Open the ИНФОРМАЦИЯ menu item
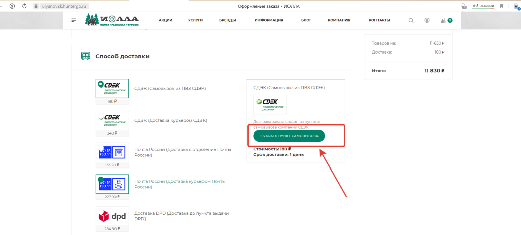 pos(269,20)
